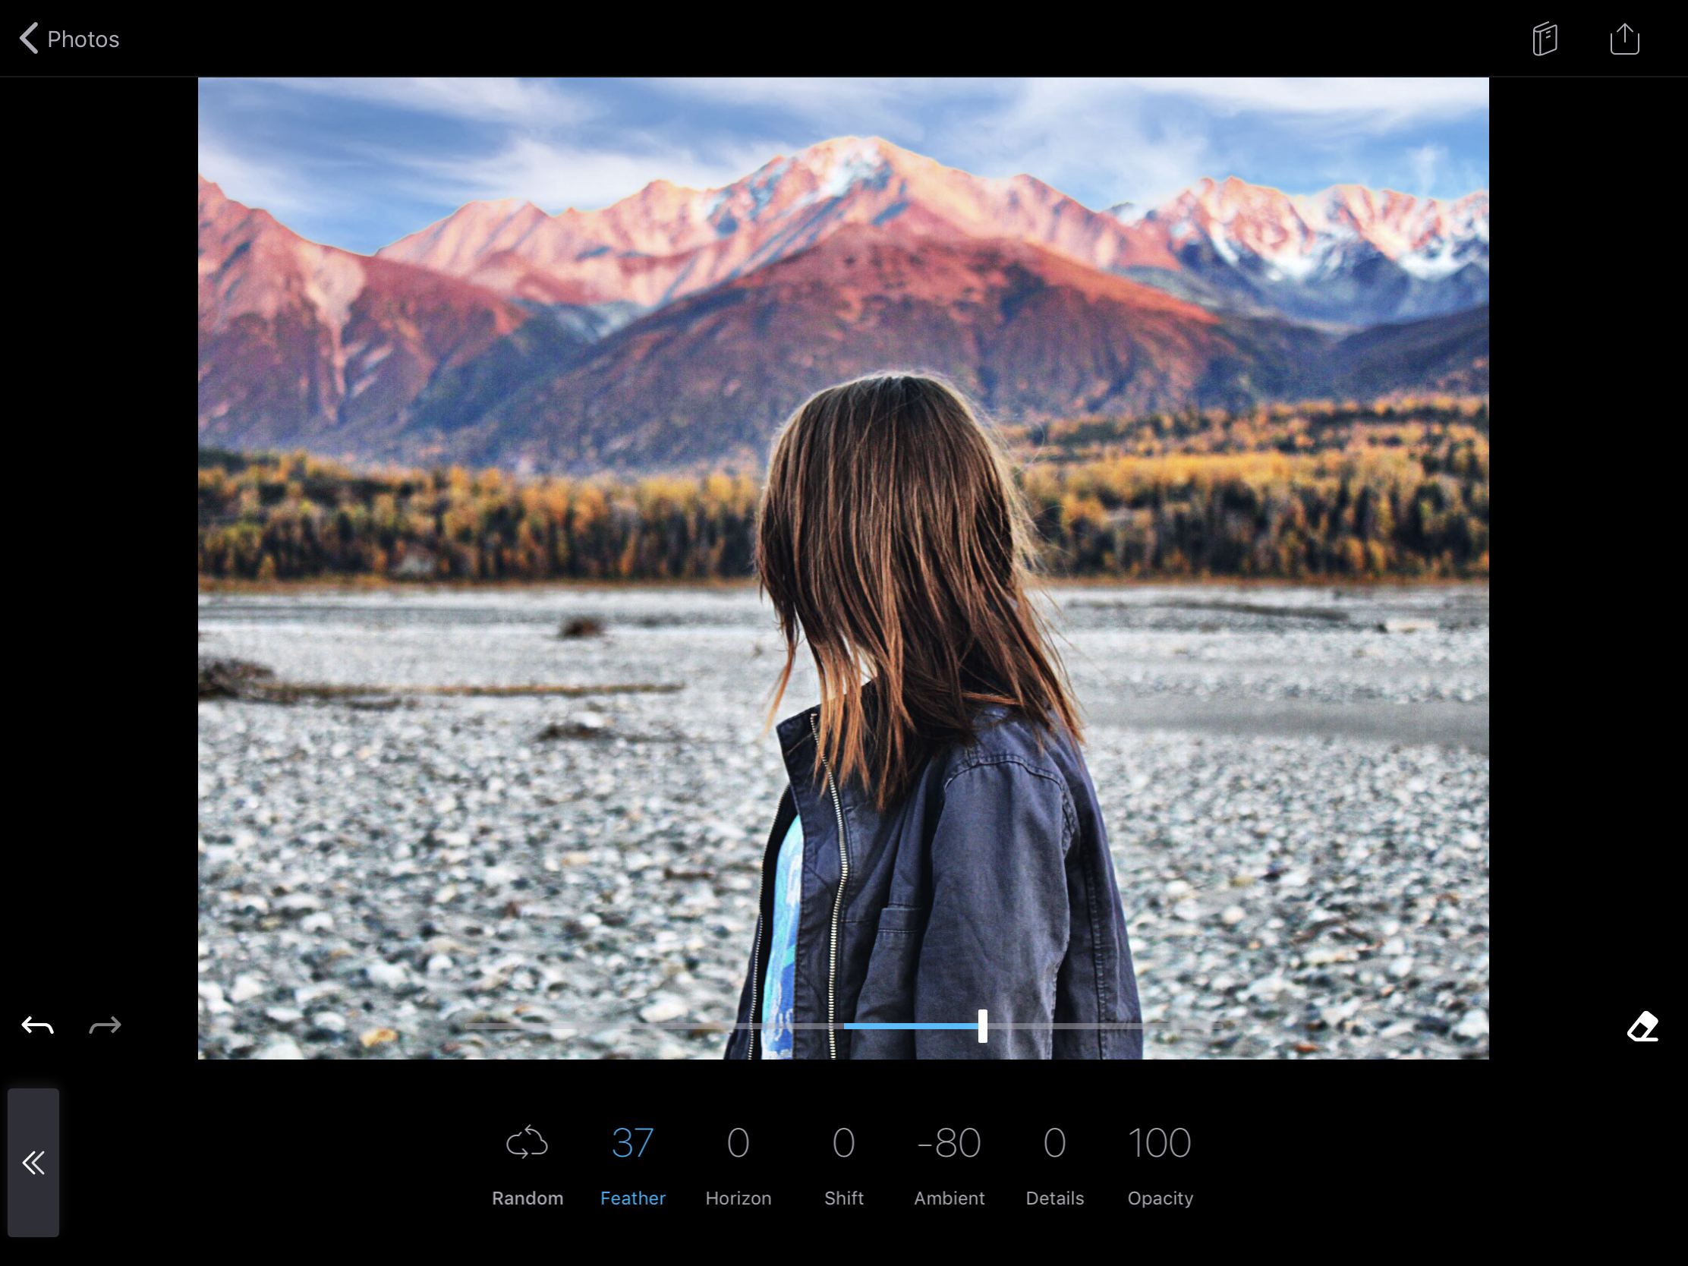Select the Feather parameter
Screen dimensions: 1688x1266
(x=632, y=1198)
